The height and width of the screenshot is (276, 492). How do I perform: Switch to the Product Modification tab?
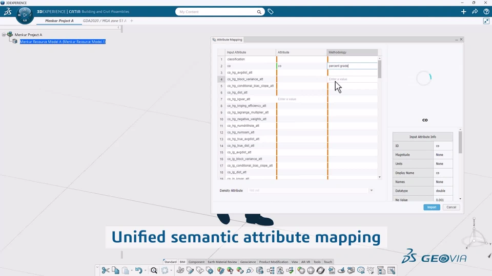tap(274, 262)
